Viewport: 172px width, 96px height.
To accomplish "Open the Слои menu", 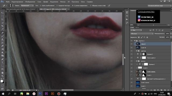I will [x=39, y=2].
